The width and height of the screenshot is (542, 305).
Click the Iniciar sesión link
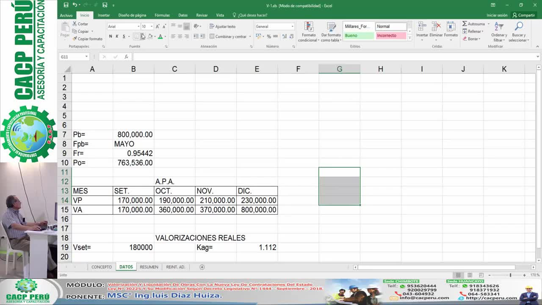496,15
